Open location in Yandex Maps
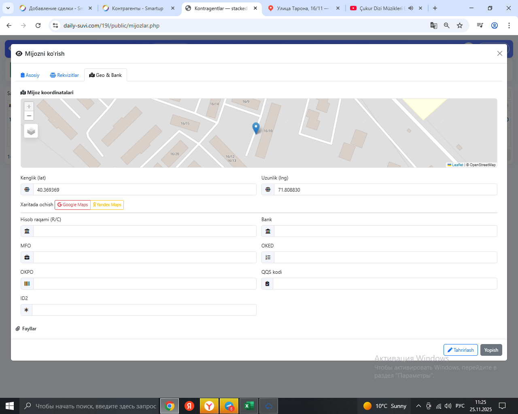 point(107,205)
